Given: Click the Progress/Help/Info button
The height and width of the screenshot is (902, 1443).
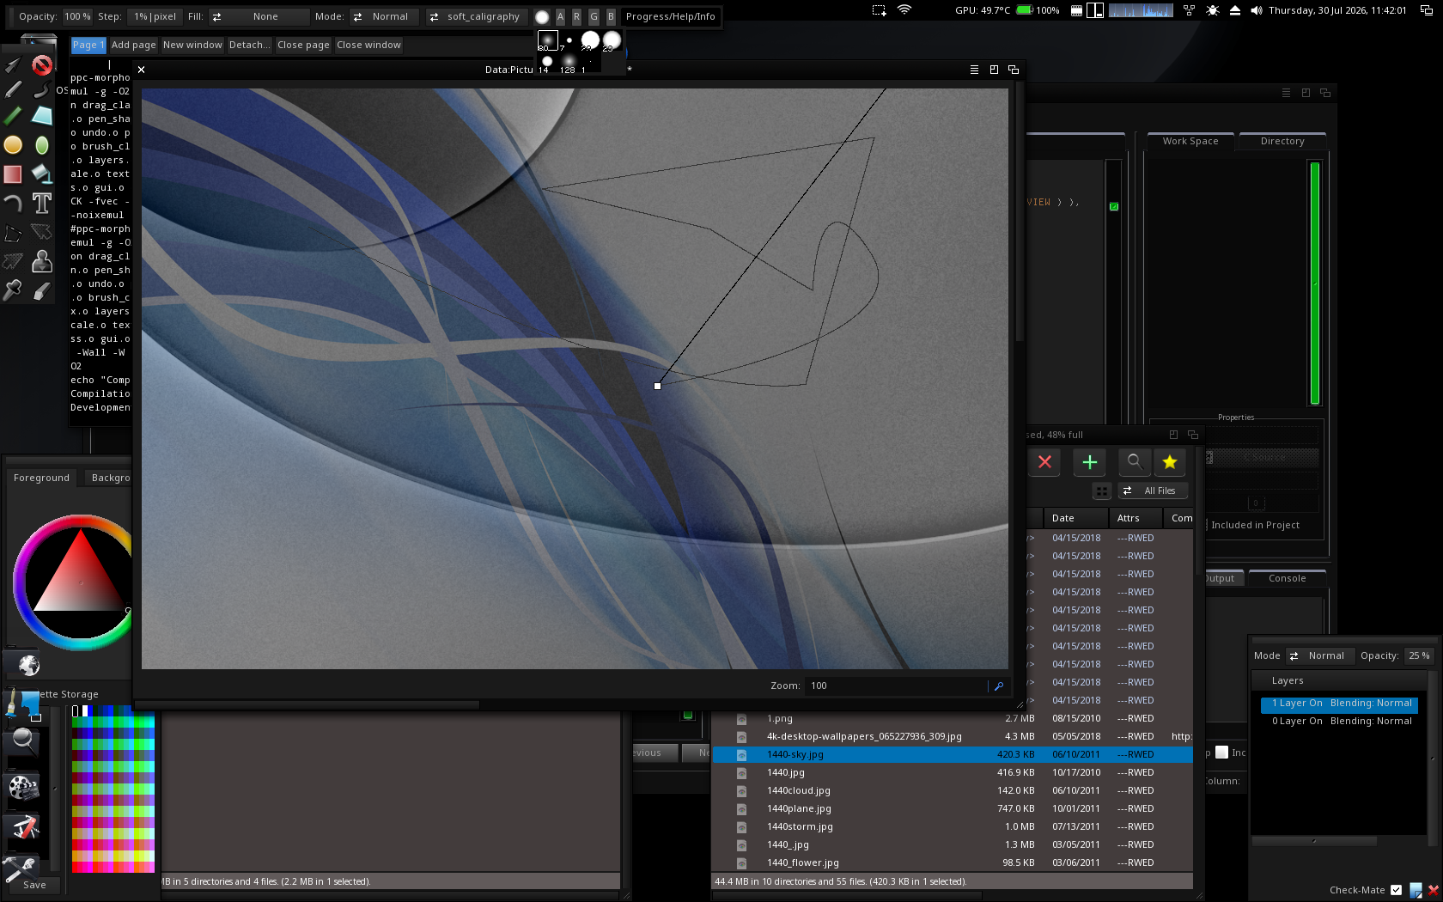Looking at the screenshot, I should pyautogui.click(x=670, y=16).
